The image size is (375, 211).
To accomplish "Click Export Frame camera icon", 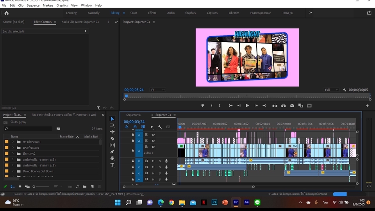I will point(292,105).
